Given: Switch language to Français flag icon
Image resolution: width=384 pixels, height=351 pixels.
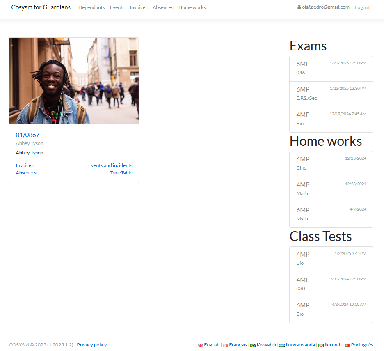Looking at the screenshot, I should click(x=225, y=345).
